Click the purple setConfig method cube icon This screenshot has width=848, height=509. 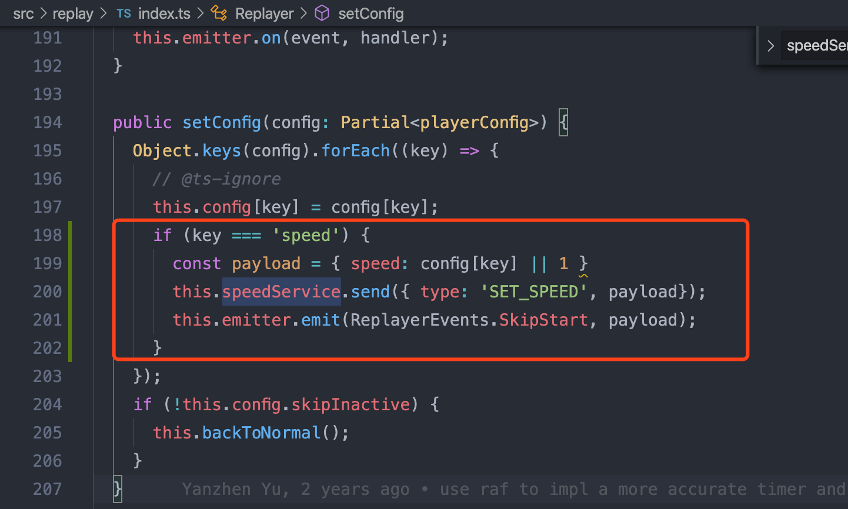coord(322,13)
